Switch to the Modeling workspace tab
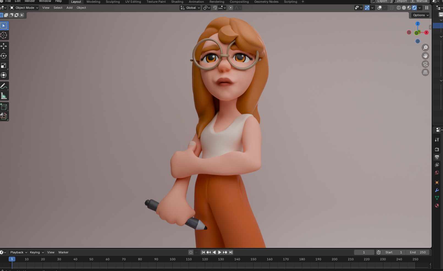The image size is (443, 271). click(93, 2)
